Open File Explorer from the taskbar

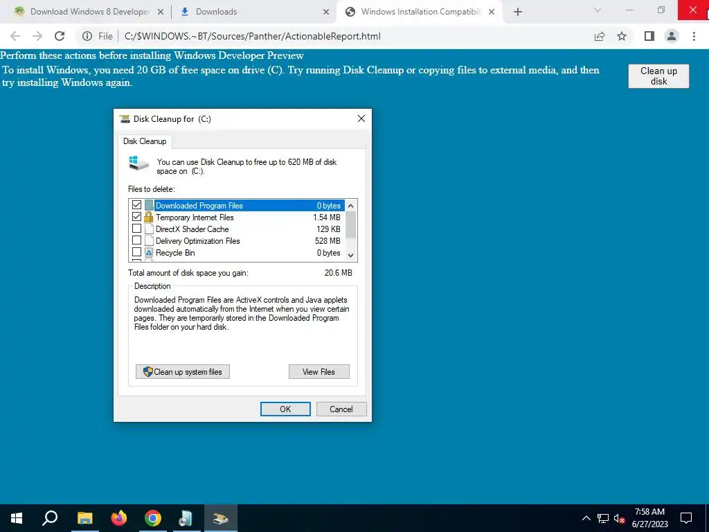coord(84,518)
